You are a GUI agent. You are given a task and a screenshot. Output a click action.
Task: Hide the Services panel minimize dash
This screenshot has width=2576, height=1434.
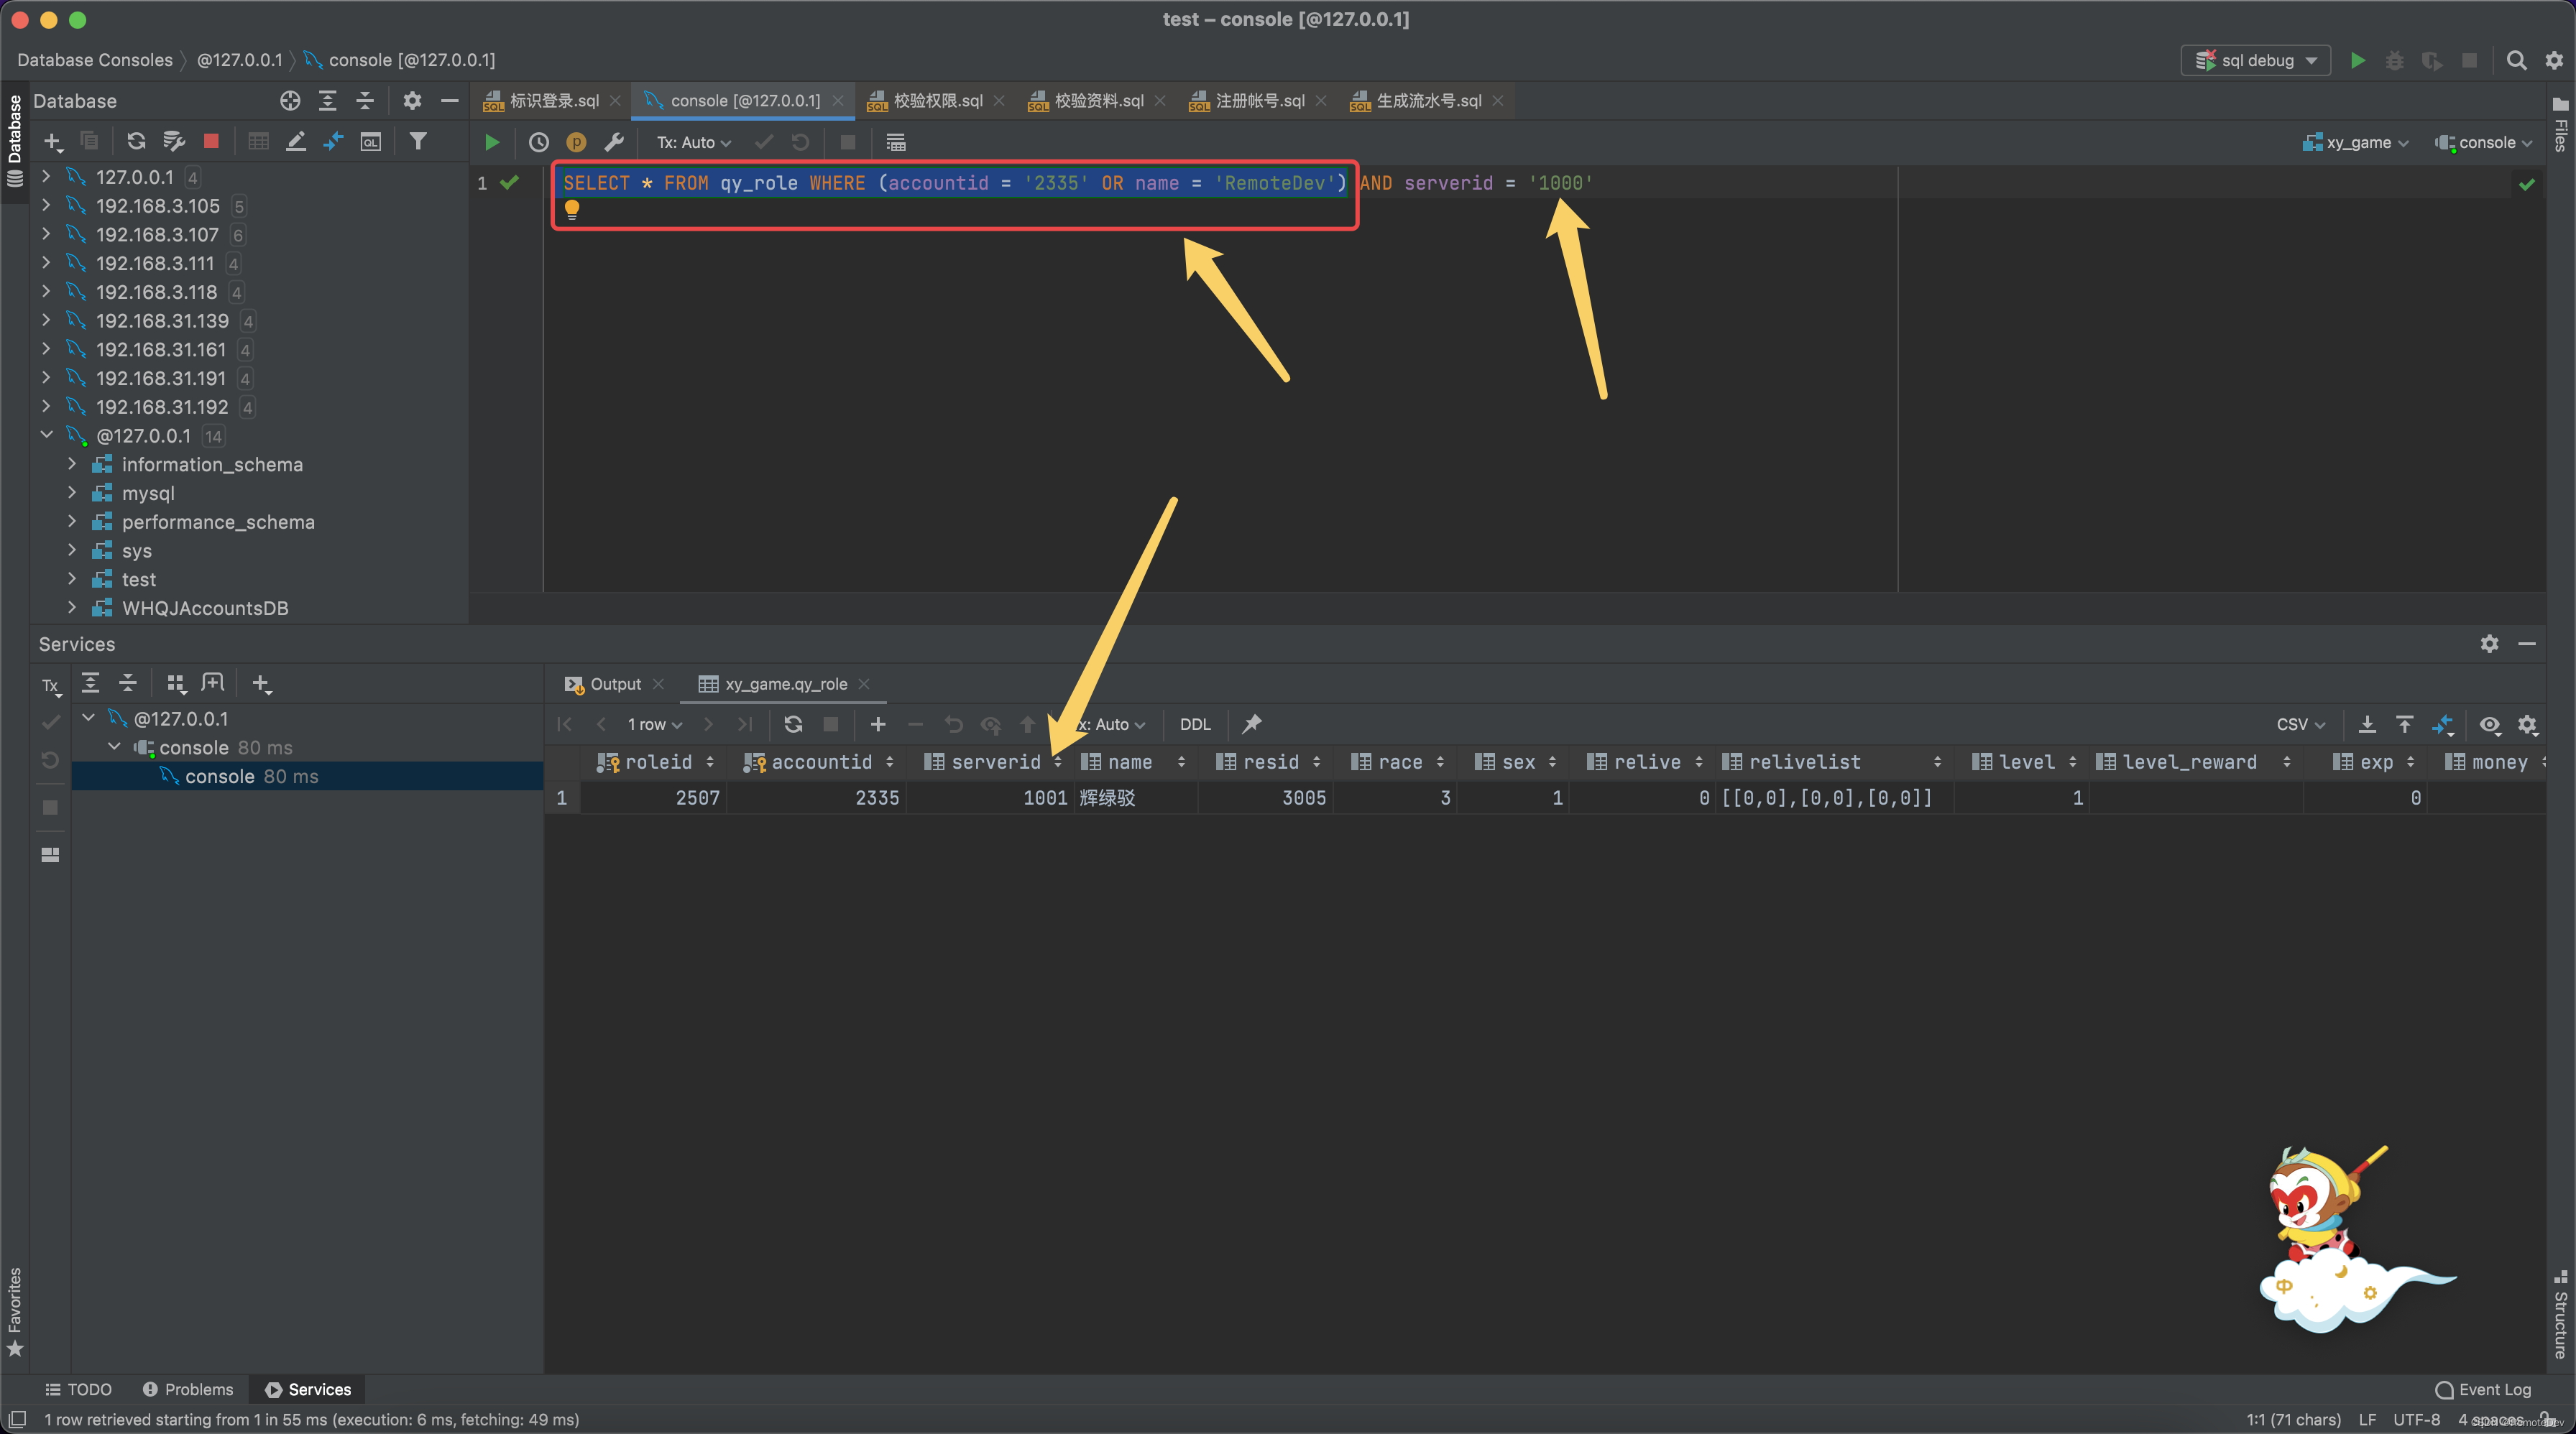point(2527,644)
